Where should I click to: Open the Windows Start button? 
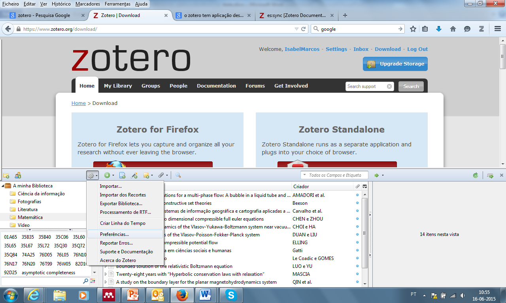point(10,295)
